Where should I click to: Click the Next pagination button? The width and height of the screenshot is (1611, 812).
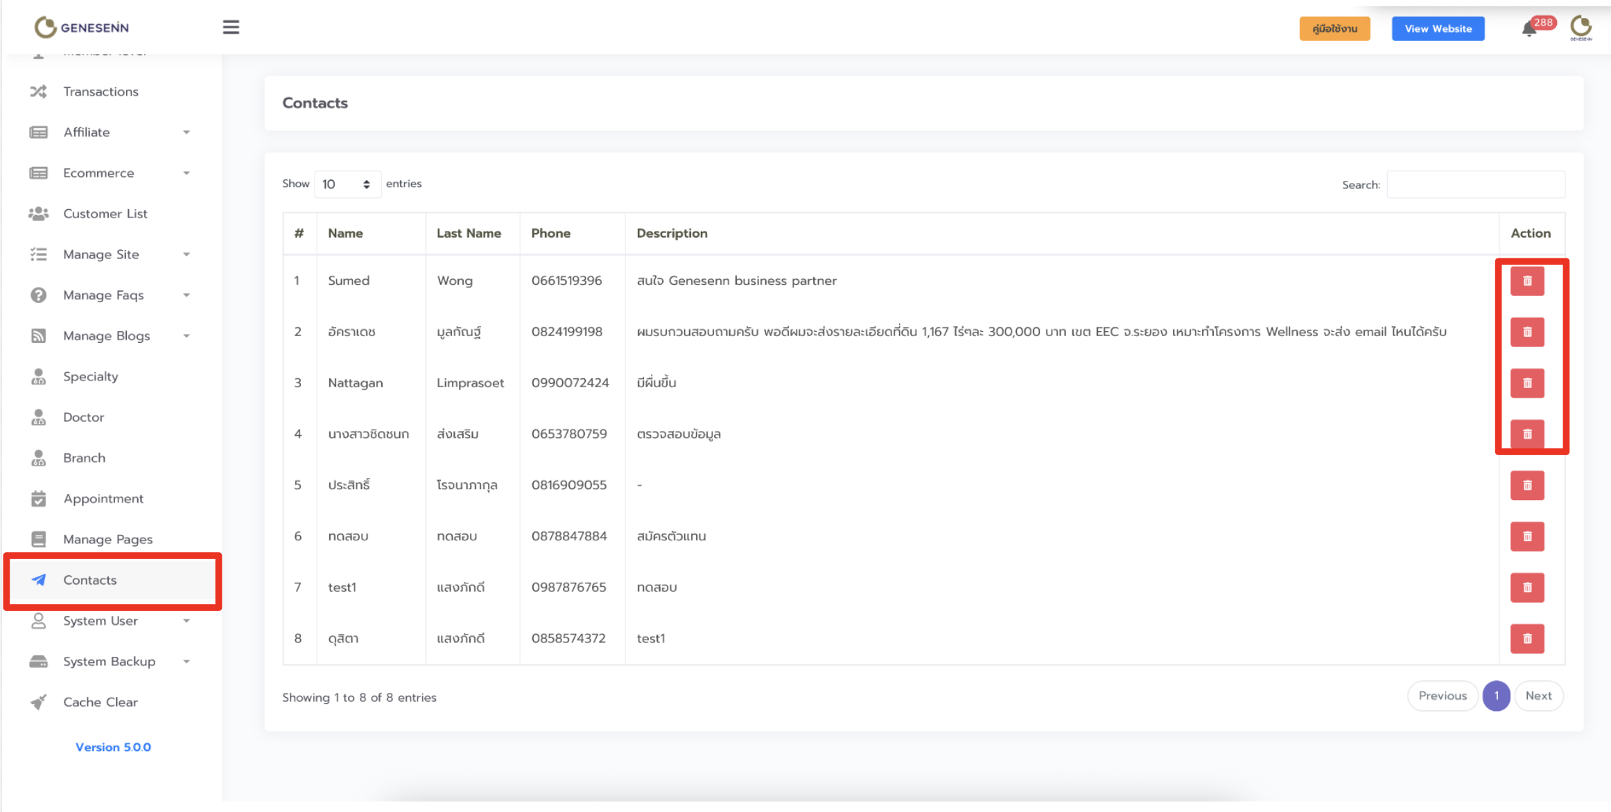1538,696
